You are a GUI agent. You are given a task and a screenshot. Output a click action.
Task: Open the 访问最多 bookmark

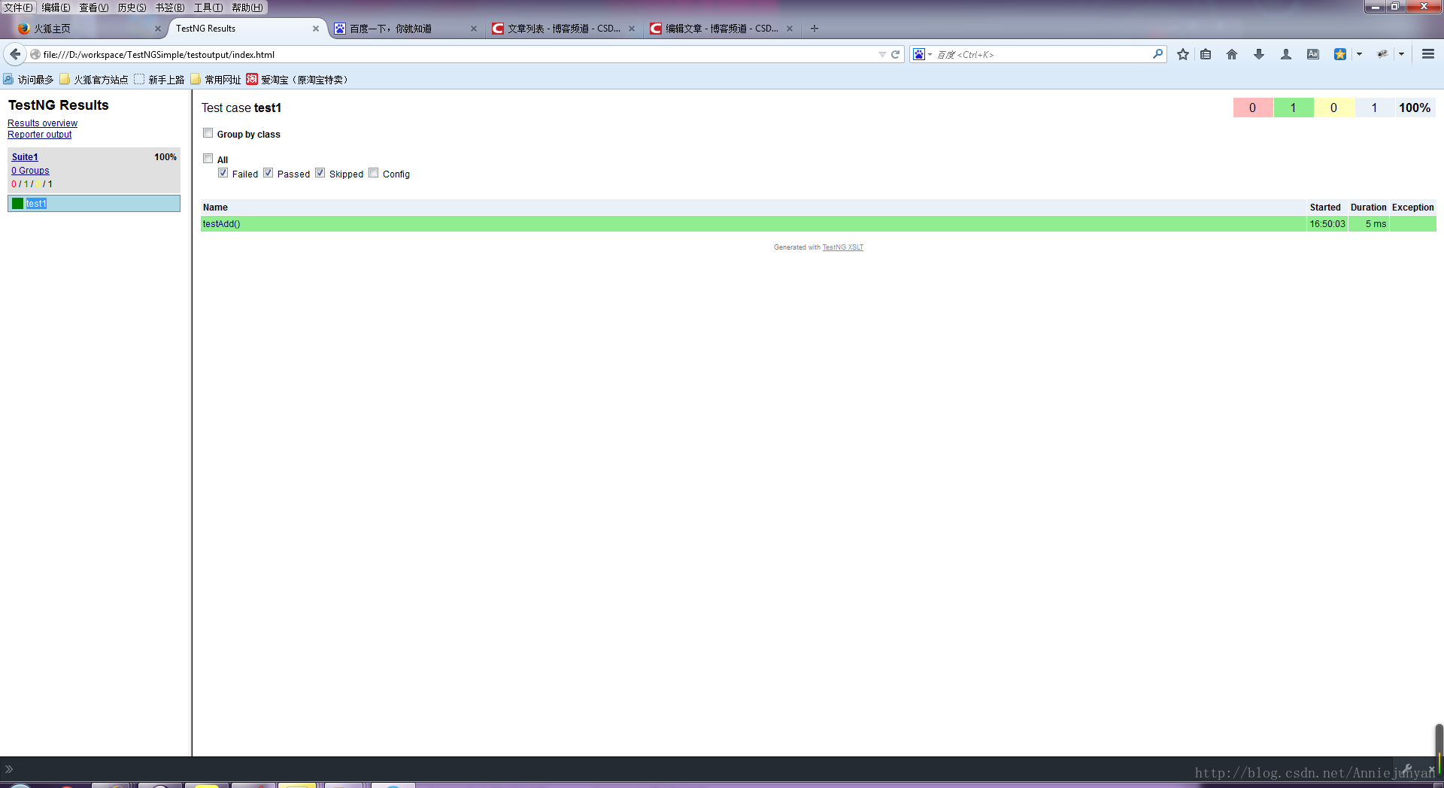pos(29,80)
